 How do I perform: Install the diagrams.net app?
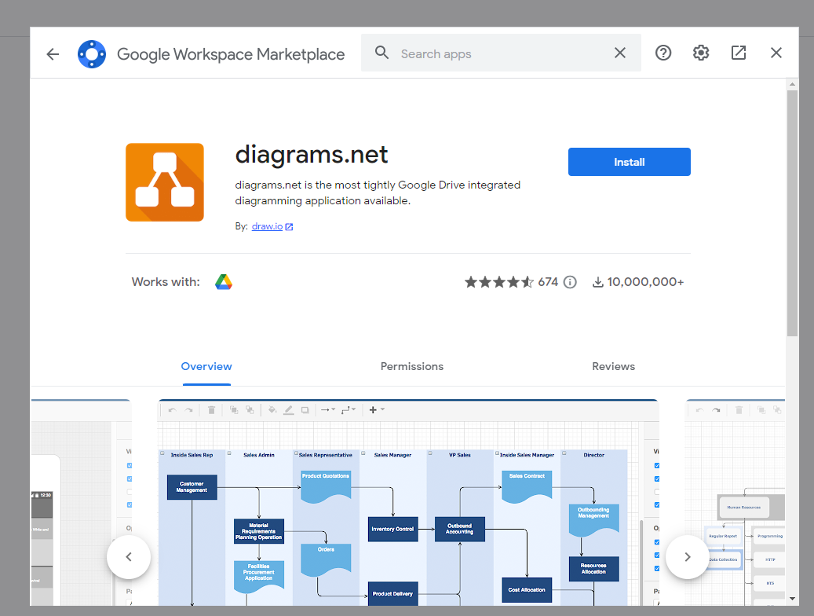(x=630, y=162)
